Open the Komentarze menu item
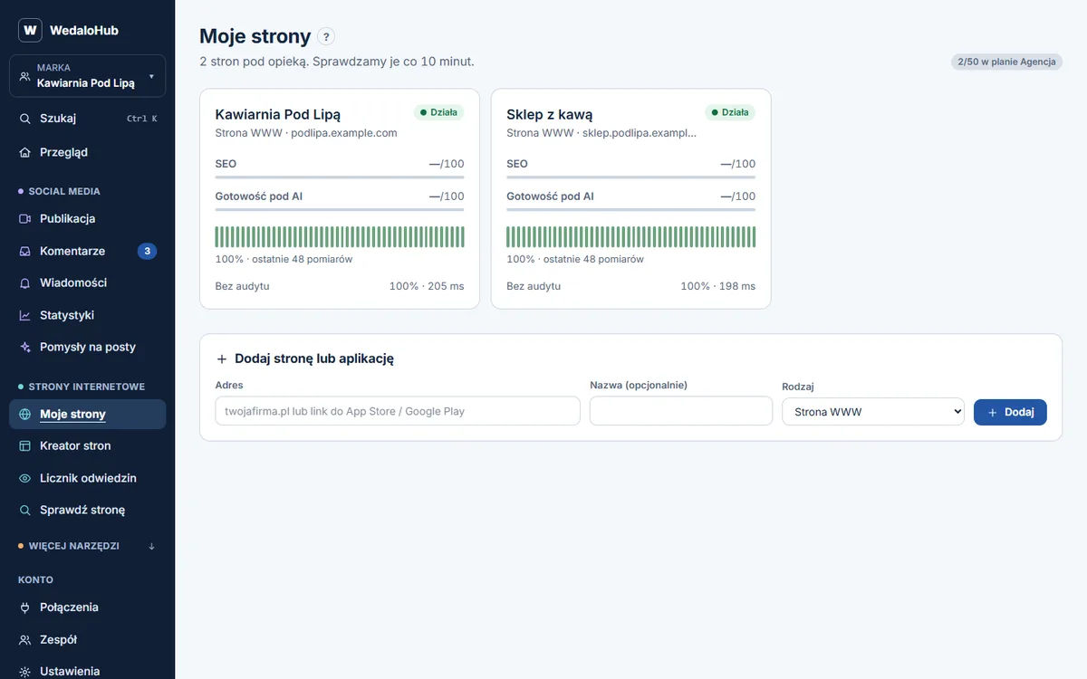 pyautogui.click(x=87, y=251)
